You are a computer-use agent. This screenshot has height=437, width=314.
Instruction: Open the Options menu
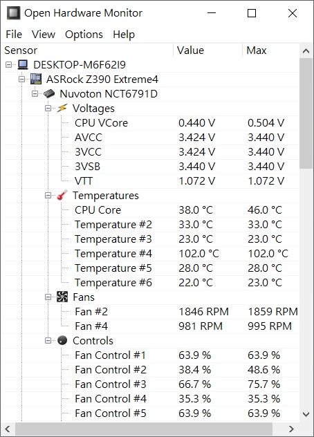tap(84, 35)
